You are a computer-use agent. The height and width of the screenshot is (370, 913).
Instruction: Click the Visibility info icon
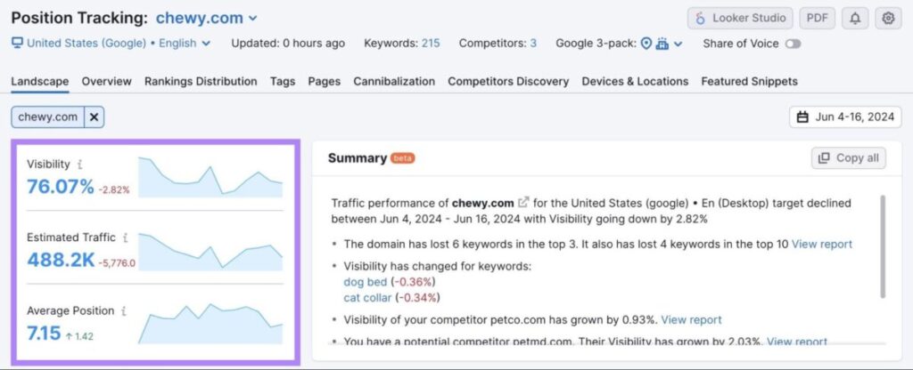tap(80, 165)
